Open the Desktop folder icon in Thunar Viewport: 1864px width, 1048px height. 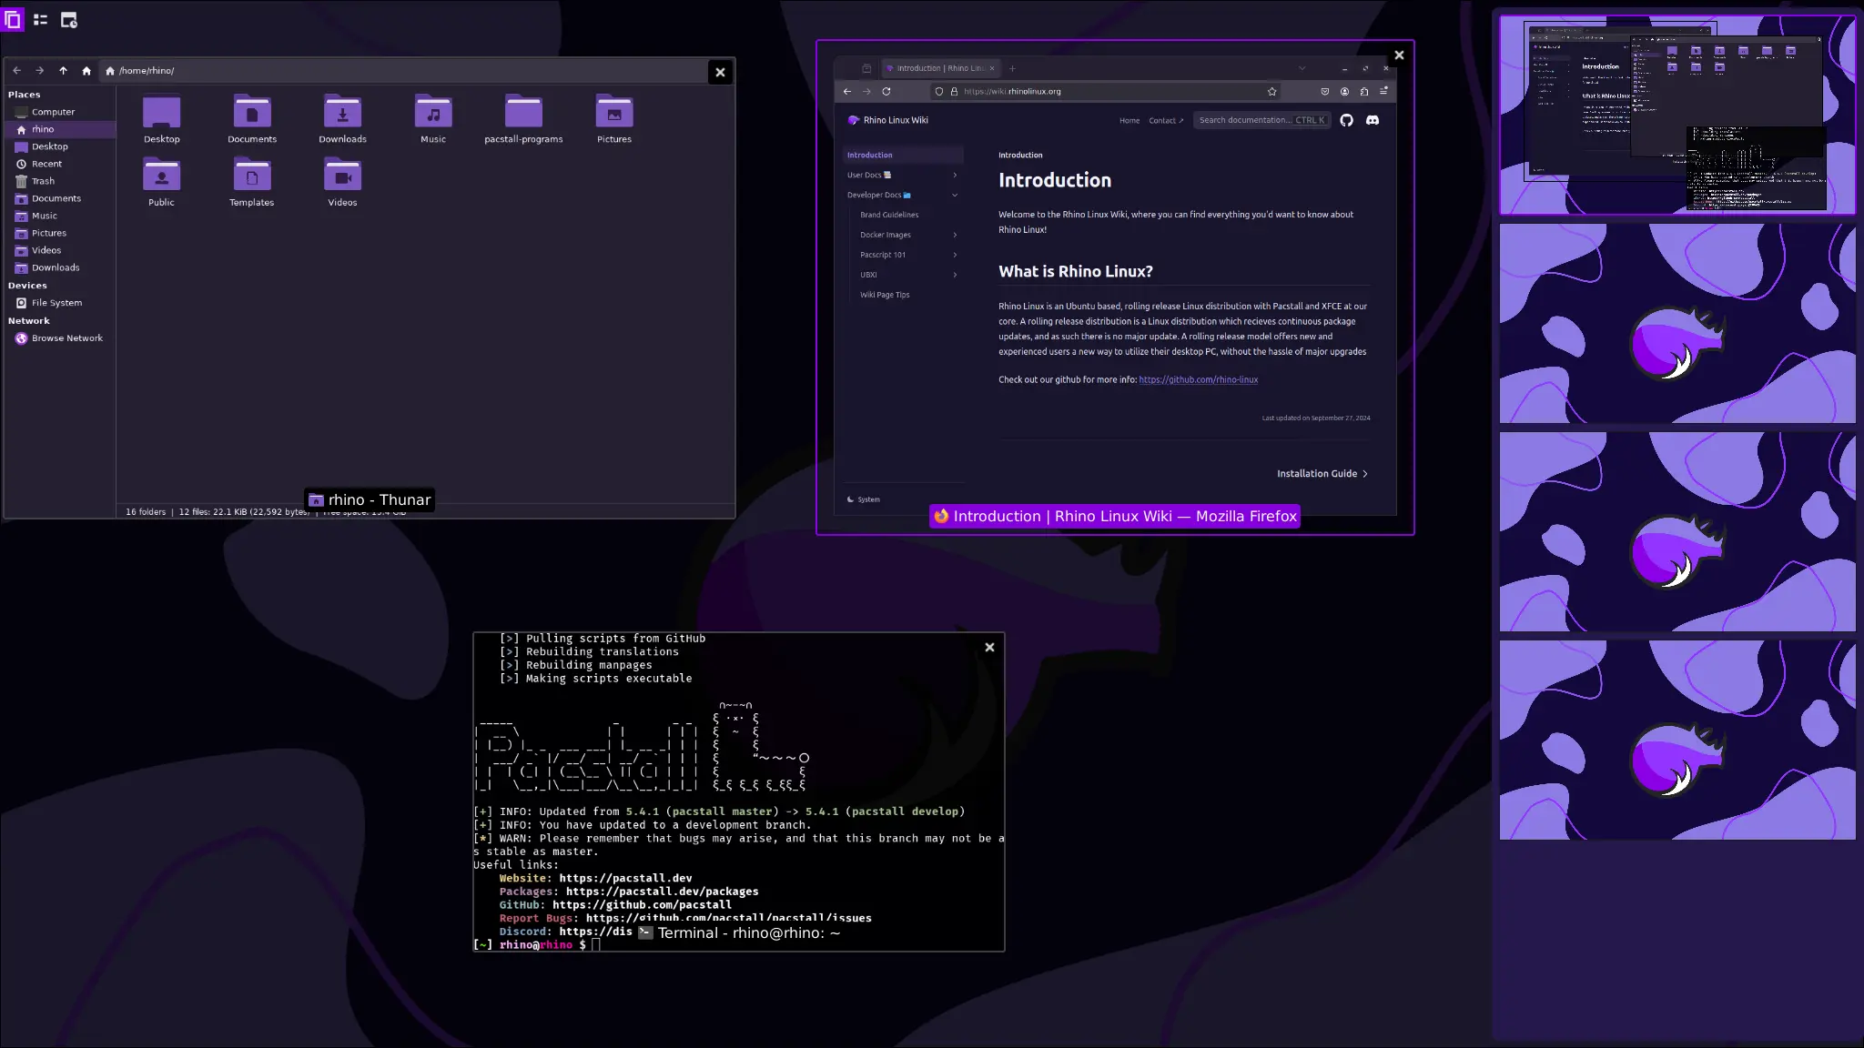coord(161,118)
